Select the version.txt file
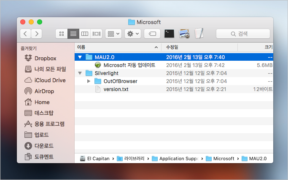Viewport: 288px width, 180px height. 174,89
